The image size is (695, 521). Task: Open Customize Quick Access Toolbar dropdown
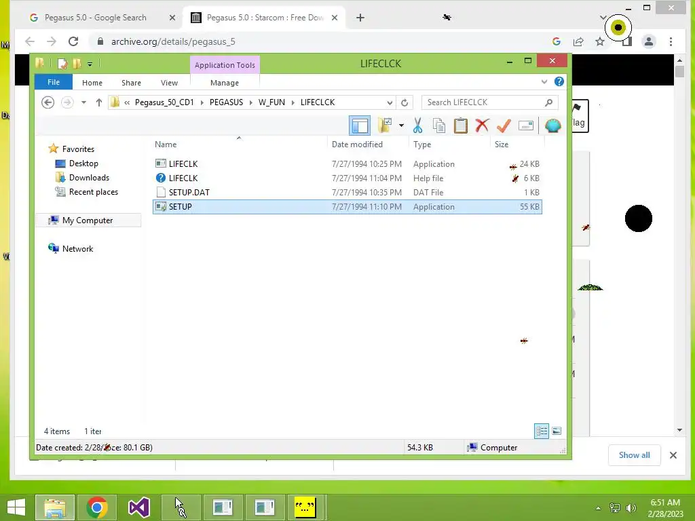click(90, 64)
